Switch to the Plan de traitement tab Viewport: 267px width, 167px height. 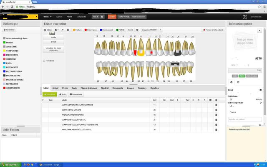click(x=89, y=88)
